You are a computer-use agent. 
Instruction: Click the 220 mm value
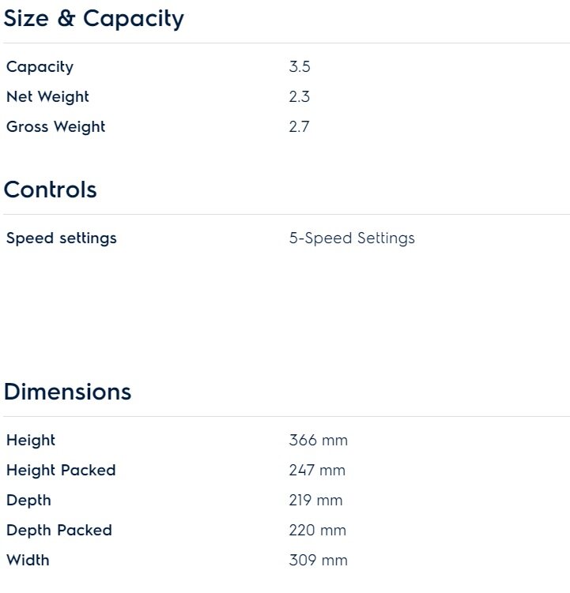click(317, 531)
